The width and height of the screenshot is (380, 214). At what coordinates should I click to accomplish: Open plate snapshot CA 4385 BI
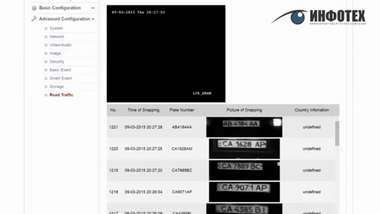pos(244,209)
